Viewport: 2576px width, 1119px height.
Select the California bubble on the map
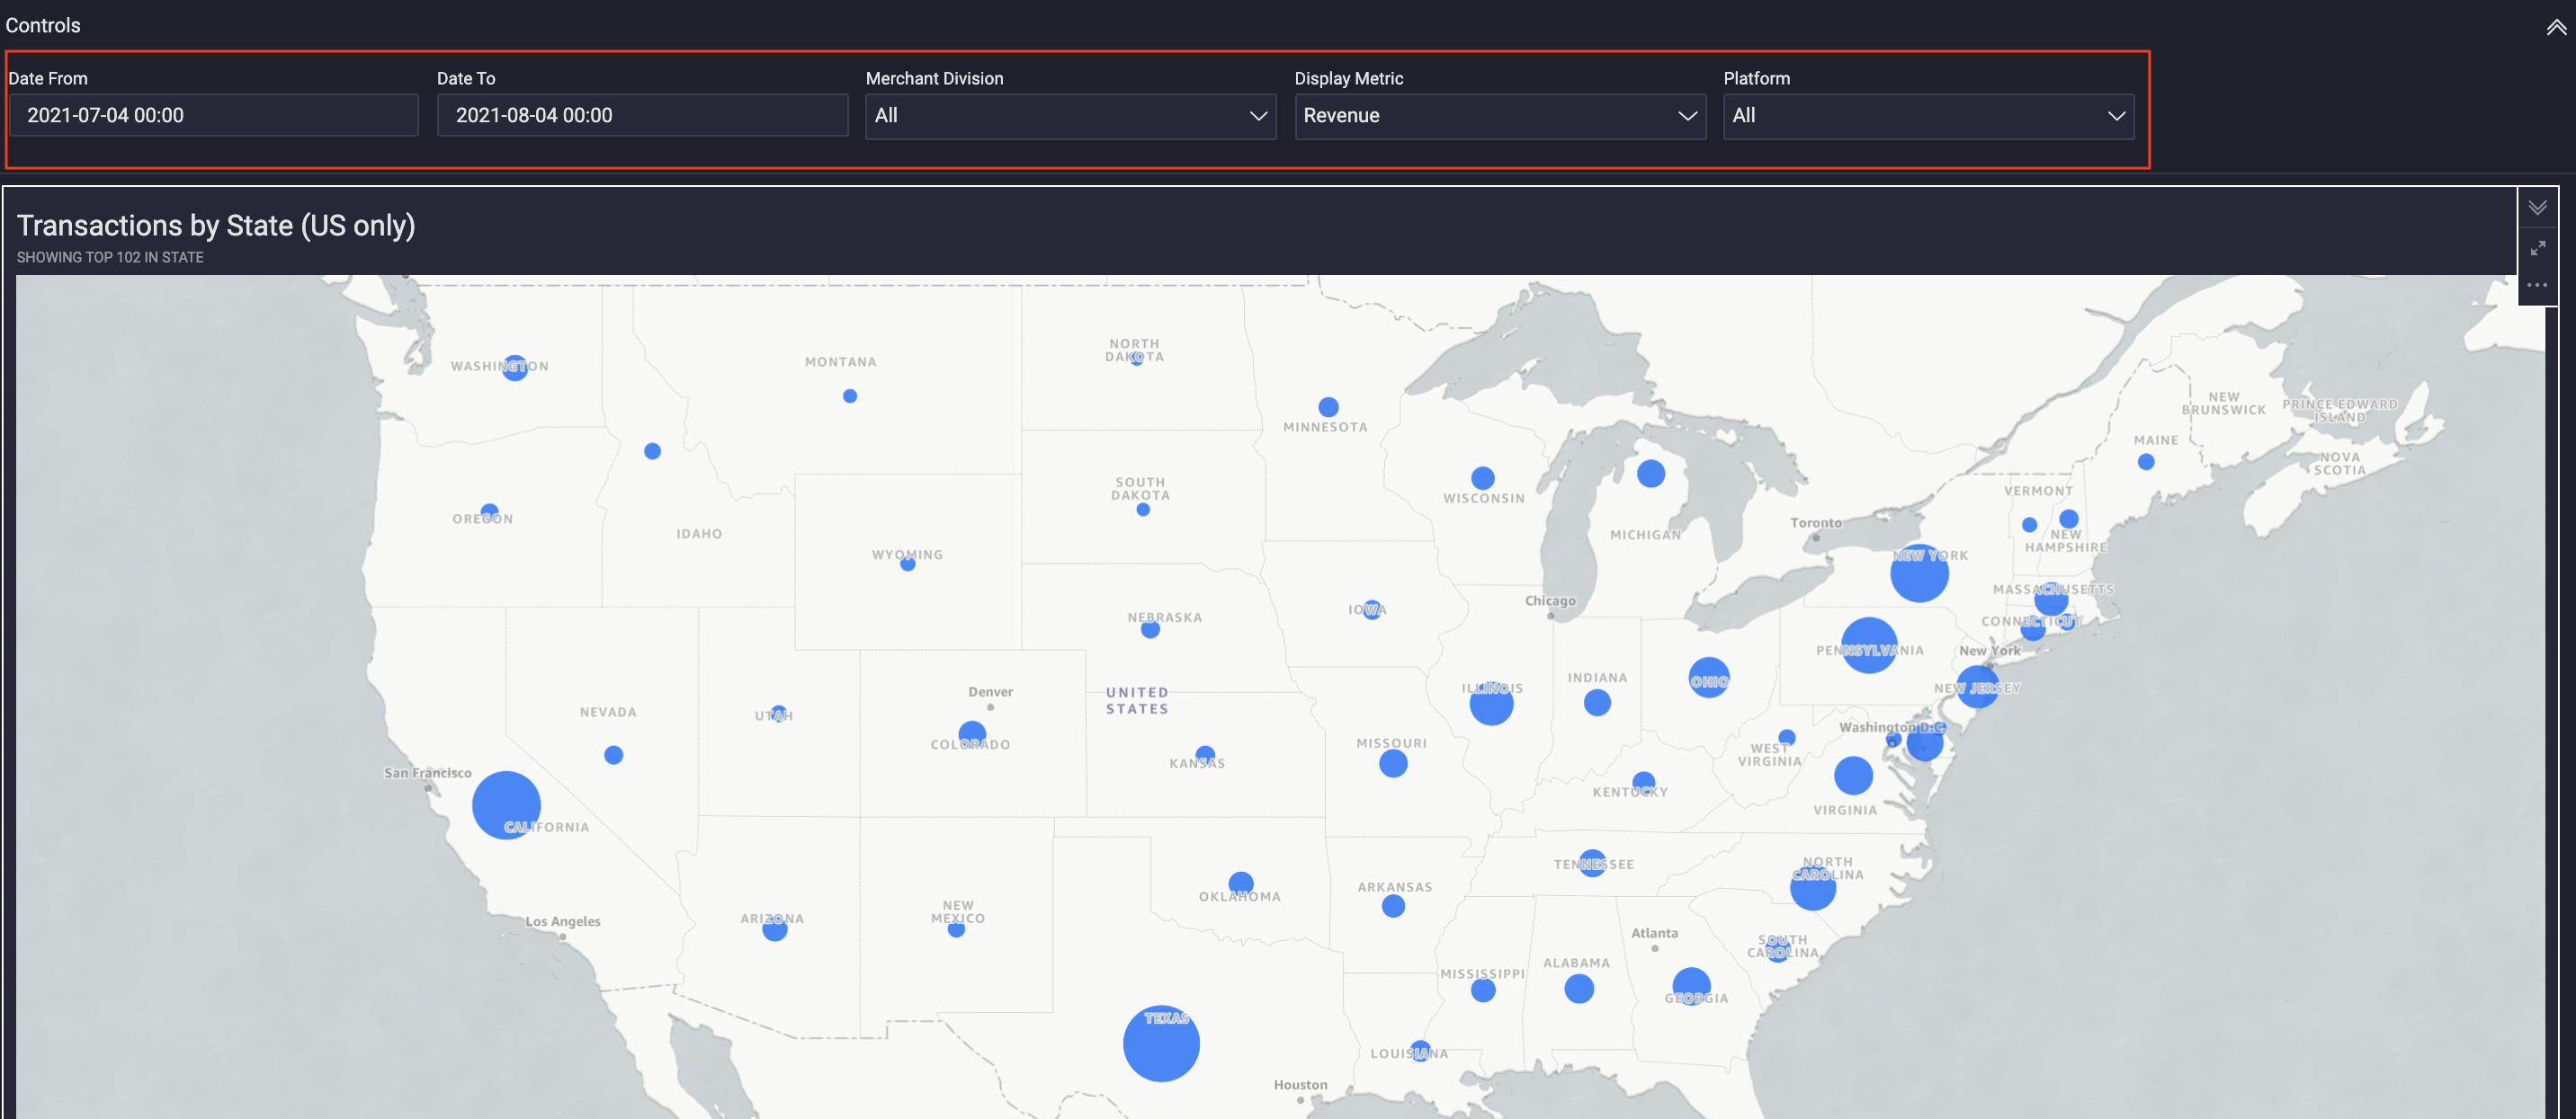(x=506, y=805)
